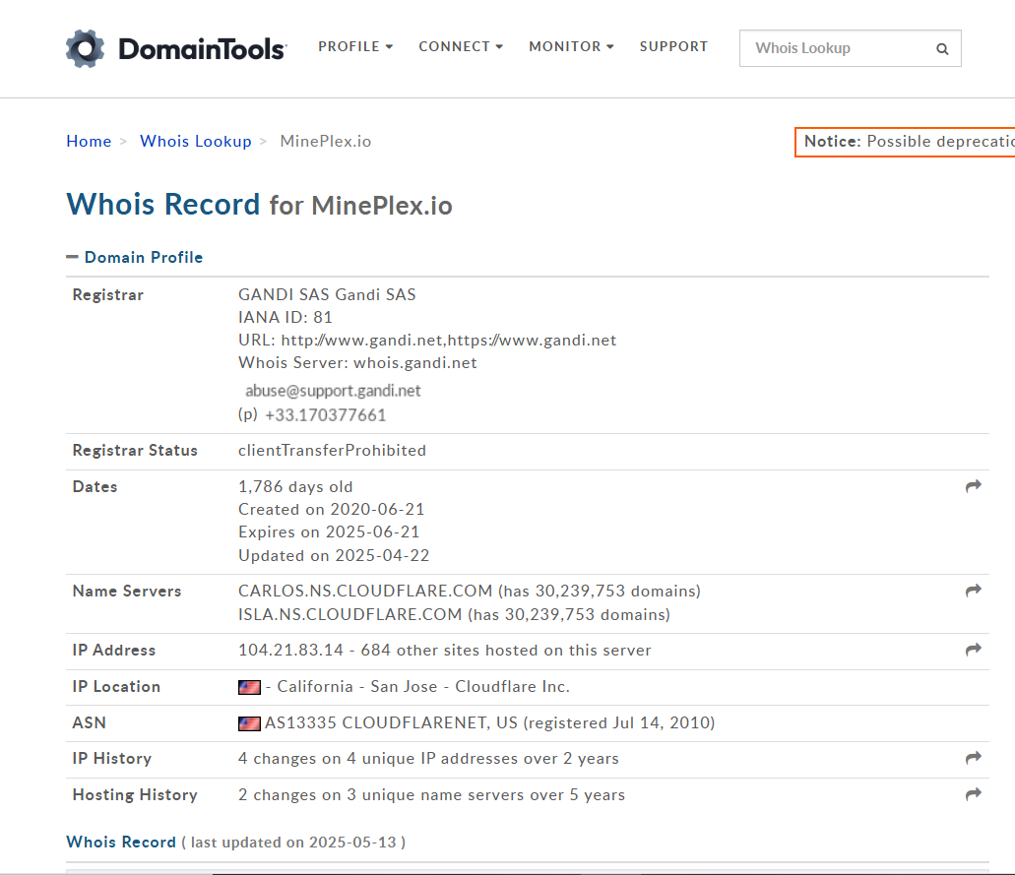
Task: Click the IP Address row label
Action: coord(114,650)
